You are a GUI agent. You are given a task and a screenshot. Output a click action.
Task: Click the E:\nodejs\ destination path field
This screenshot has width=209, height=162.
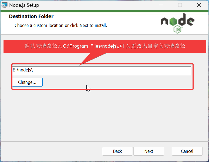click(x=102, y=71)
